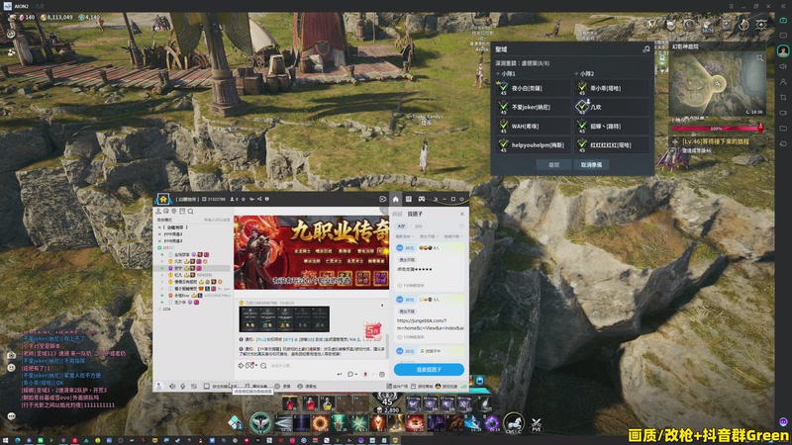The image size is (792, 445).
Task: Open the jungebbk.com link in the 找搭子 panel
Action: pyautogui.click(x=431, y=324)
